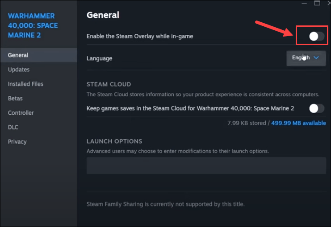
Task: Click the Steam Cloud section heading
Action: 109,84
